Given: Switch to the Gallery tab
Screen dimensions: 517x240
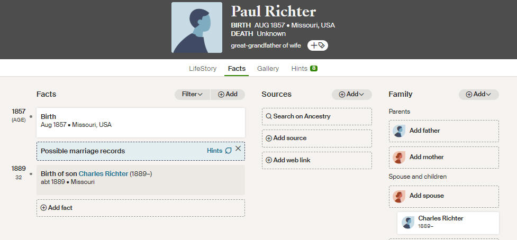Looking at the screenshot, I should pos(268,69).
